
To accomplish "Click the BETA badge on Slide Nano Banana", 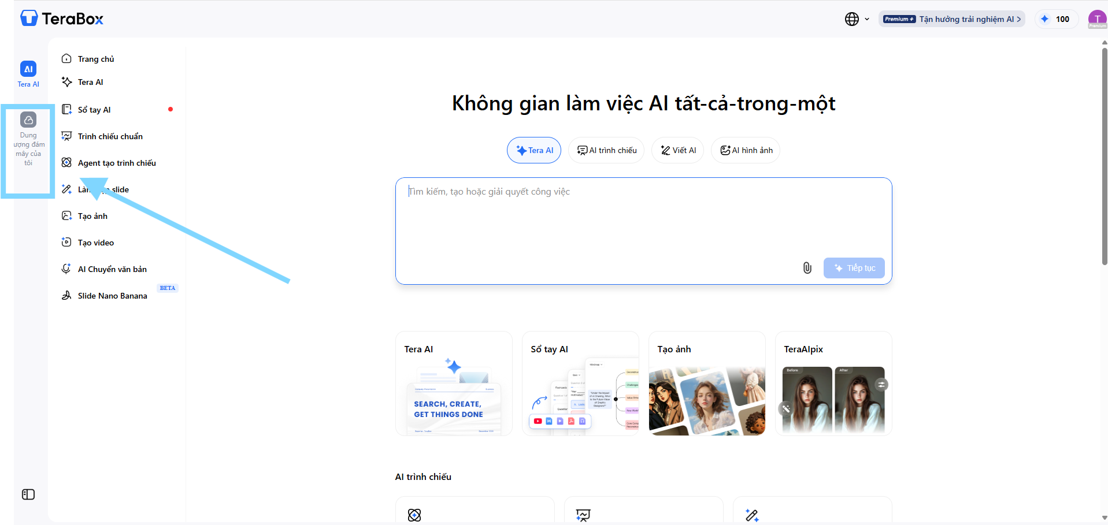I will [x=168, y=288].
